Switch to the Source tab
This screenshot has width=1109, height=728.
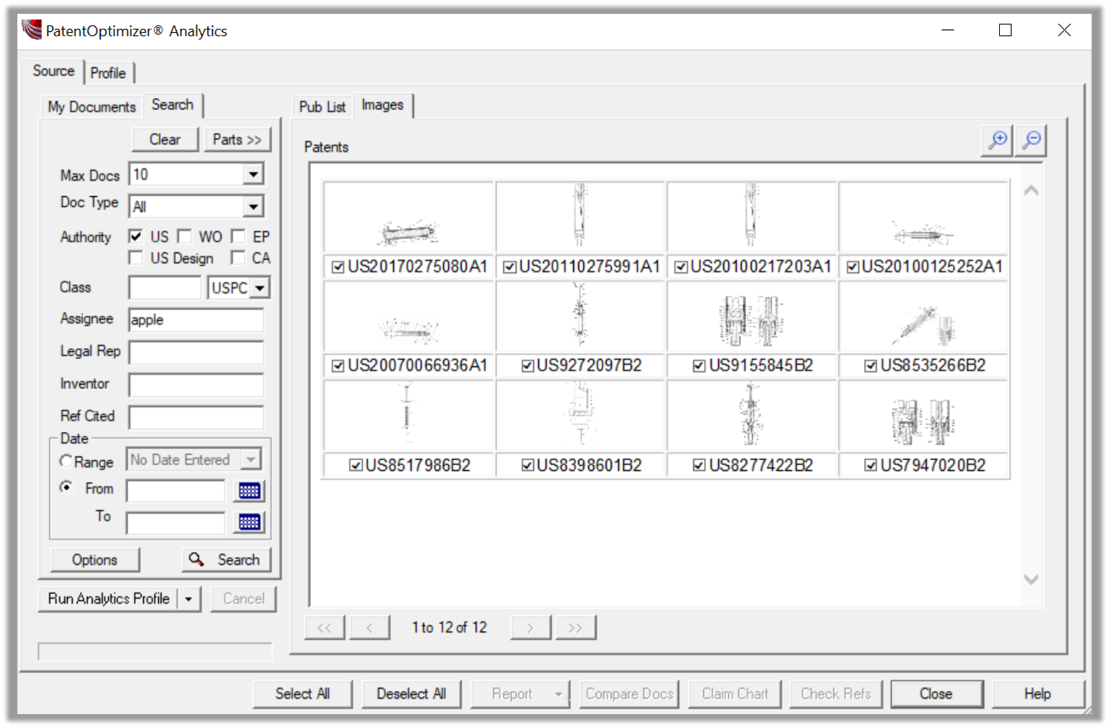pyautogui.click(x=54, y=71)
